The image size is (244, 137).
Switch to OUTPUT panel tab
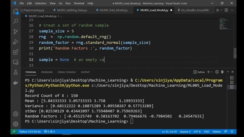tap(85, 72)
